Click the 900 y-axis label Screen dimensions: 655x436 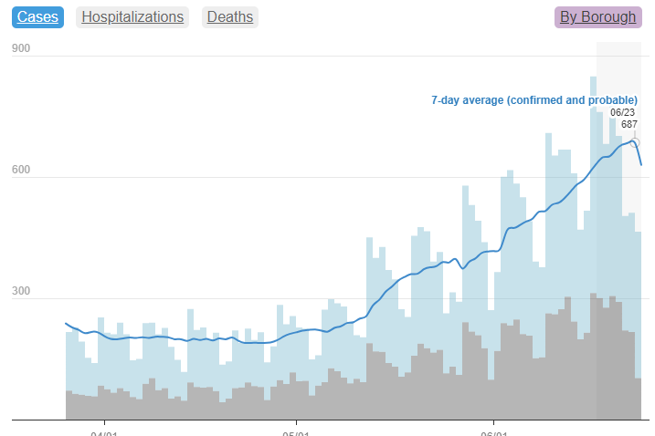point(22,49)
